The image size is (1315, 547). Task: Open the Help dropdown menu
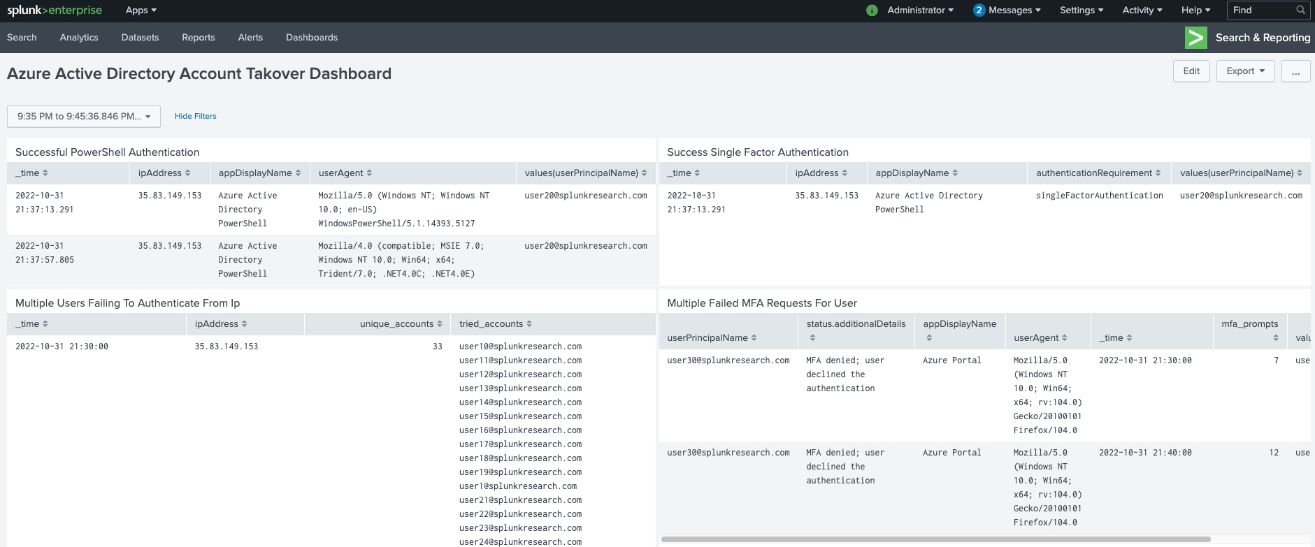pyautogui.click(x=1195, y=10)
